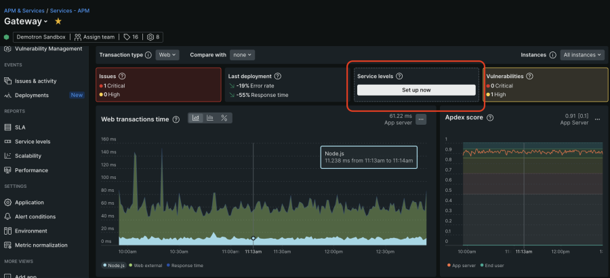Click the favorite star next to Gateway

(x=58, y=22)
